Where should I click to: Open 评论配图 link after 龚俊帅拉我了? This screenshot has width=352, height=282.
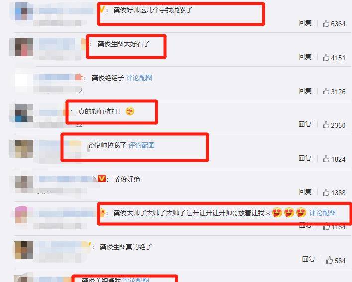point(142,145)
